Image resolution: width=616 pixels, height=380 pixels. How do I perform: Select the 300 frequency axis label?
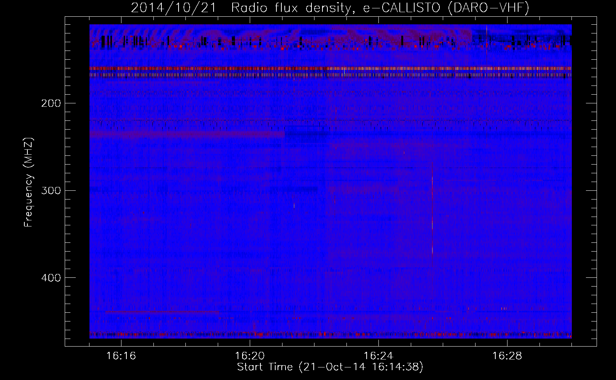click(x=51, y=190)
